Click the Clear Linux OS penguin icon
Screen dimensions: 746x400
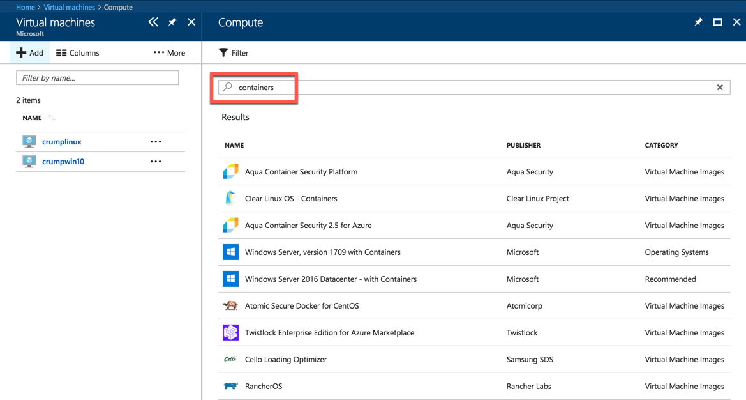(x=230, y=199)
